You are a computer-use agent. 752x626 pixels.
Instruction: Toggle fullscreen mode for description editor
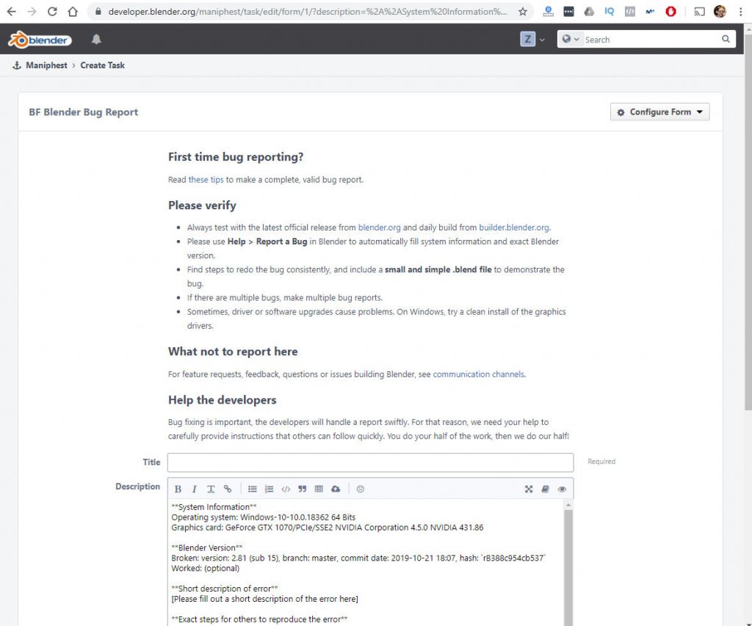529,489
